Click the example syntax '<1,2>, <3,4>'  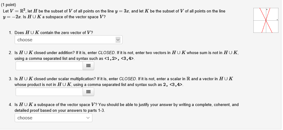tap(119, 59)
